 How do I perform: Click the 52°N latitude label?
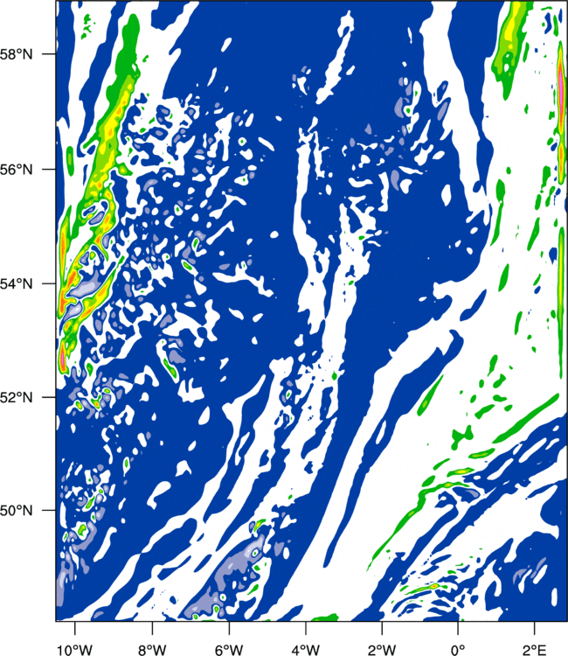point(17,397)
